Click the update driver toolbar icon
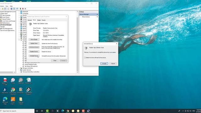Viewport: 201px width, 113px height. 20,9
